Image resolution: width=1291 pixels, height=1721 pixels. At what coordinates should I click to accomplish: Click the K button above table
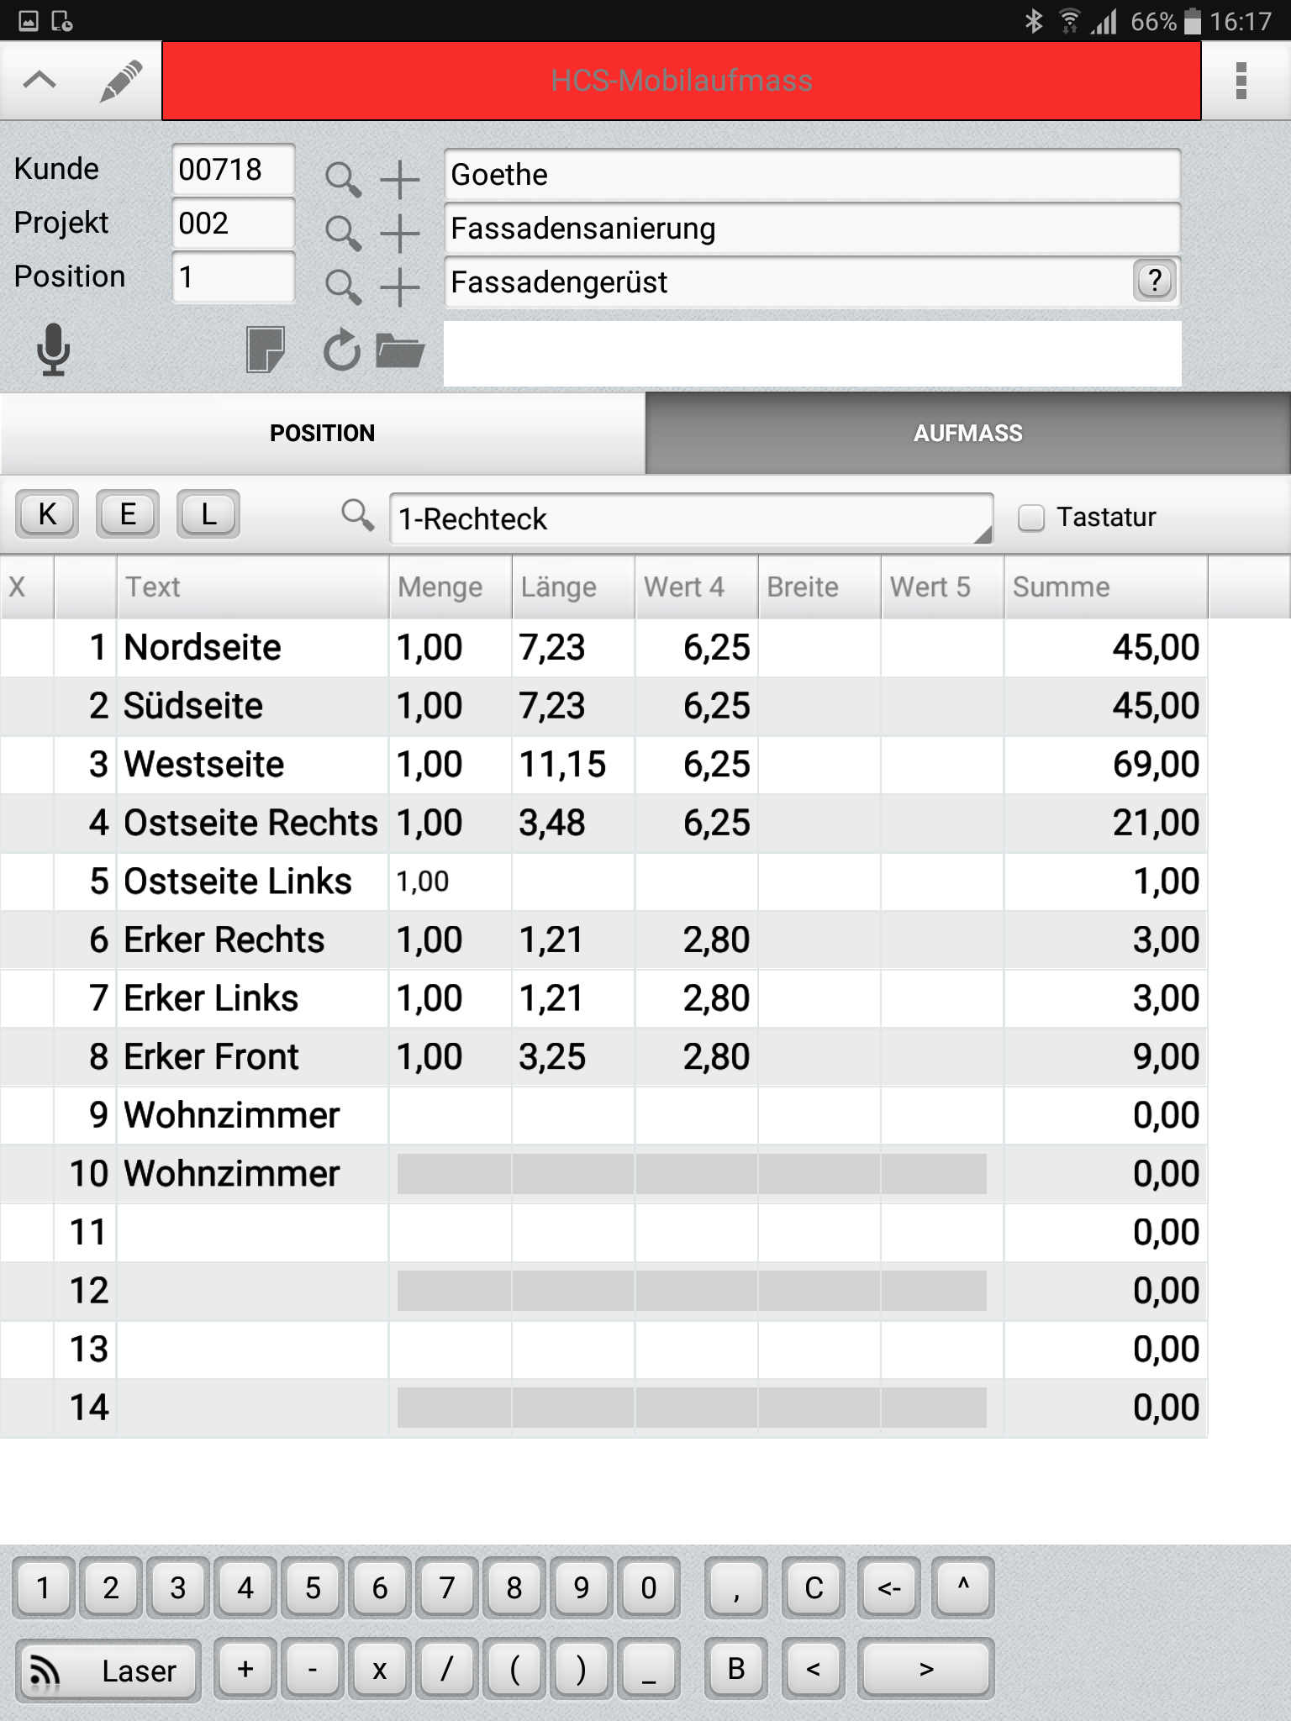tap(47, 514)
